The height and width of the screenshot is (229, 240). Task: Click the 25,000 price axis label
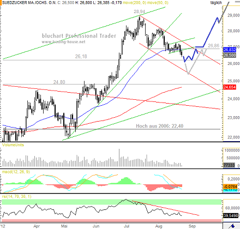[233, 81]
